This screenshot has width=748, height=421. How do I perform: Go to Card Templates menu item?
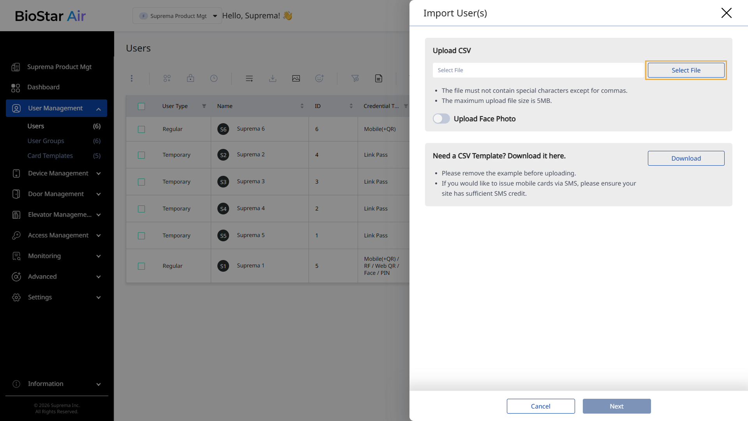click(x=50, y=156)
